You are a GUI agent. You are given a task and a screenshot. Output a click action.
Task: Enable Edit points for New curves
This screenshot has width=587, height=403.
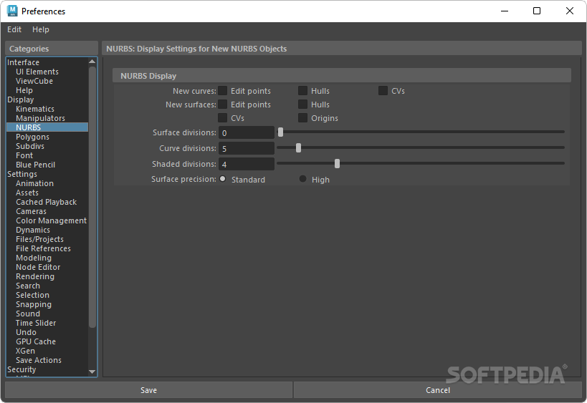click(222, 91)
